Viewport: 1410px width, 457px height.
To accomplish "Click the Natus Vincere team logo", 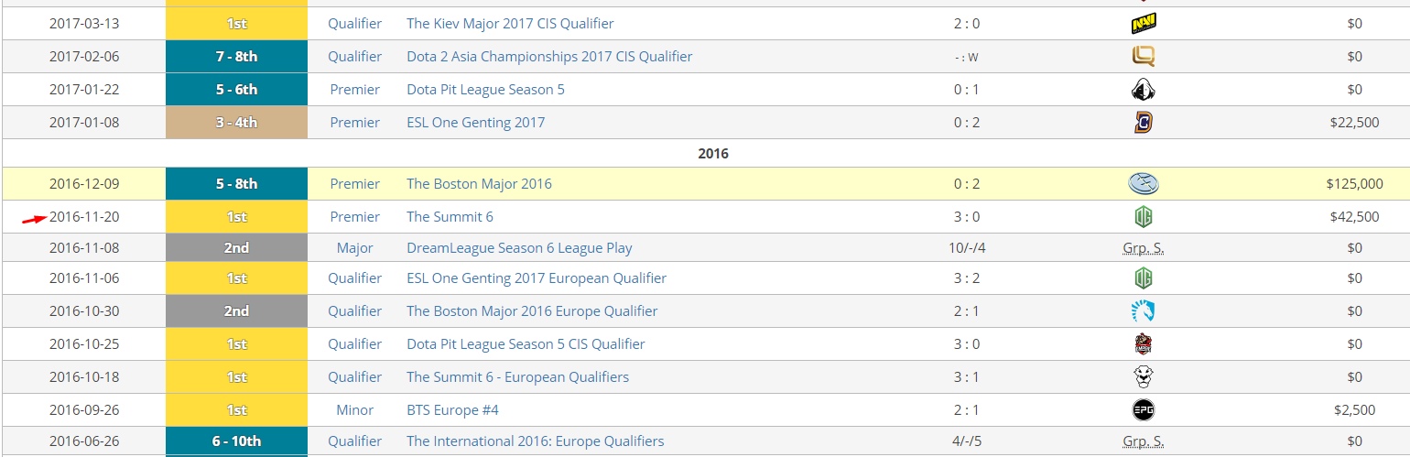I will click(1143, 24).
